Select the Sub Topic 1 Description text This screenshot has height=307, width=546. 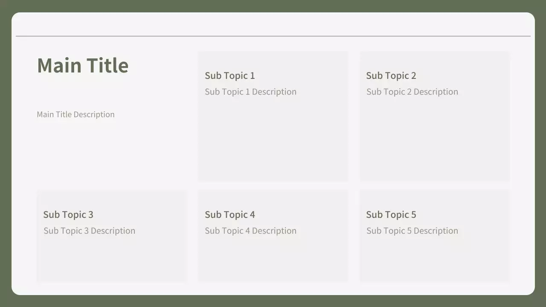pos(250,92)
